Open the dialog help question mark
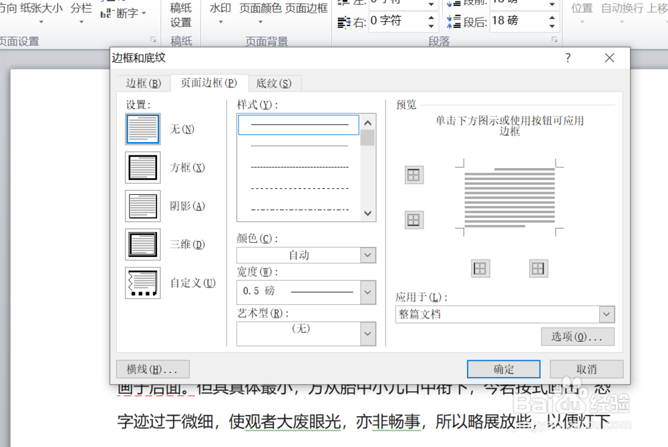 coord(568,58)
